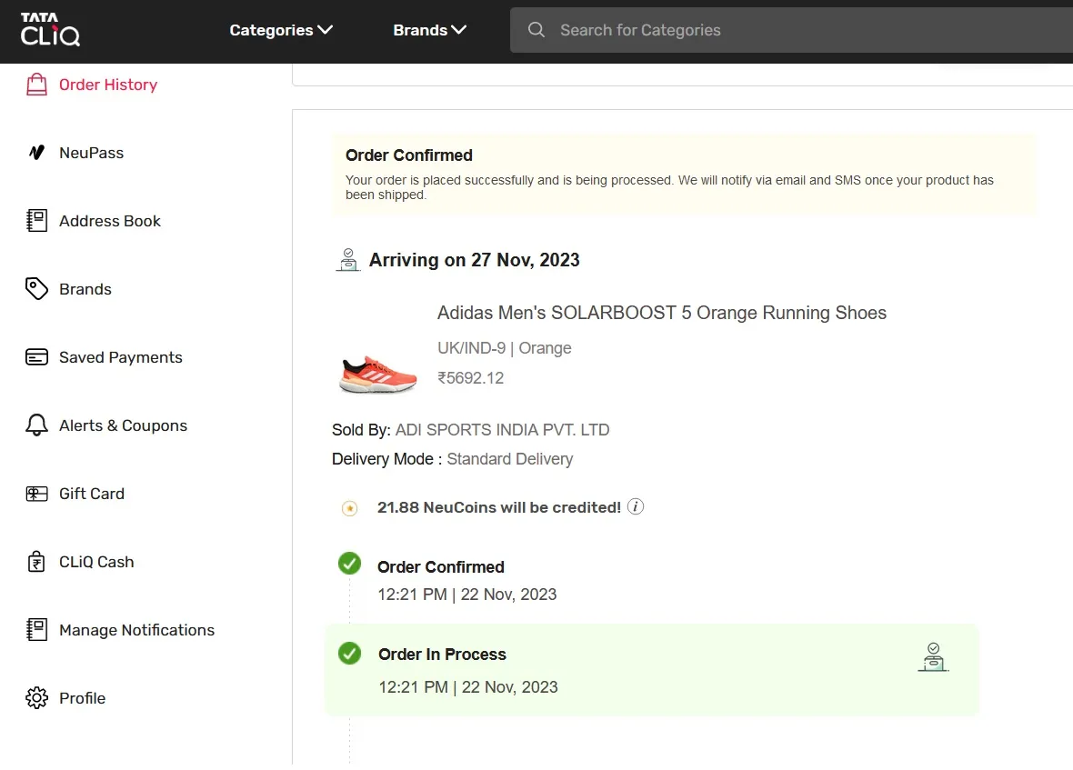Click the Categories menu label
This screenshot has width=1073, height=770.
click(271, 30)
